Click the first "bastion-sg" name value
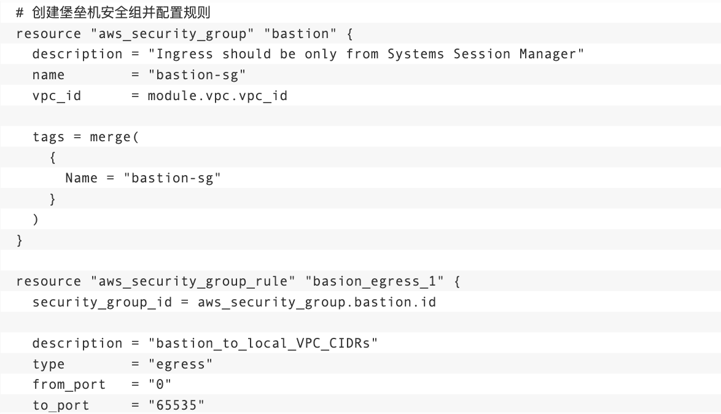The width and height of the screenshot is (721, 414). pyautogui.click(x=197, y=75)
